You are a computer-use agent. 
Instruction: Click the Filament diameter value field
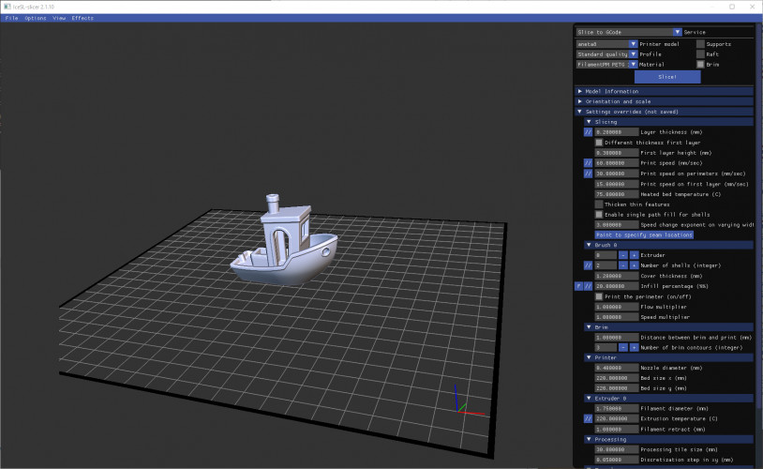coord(617,409)
